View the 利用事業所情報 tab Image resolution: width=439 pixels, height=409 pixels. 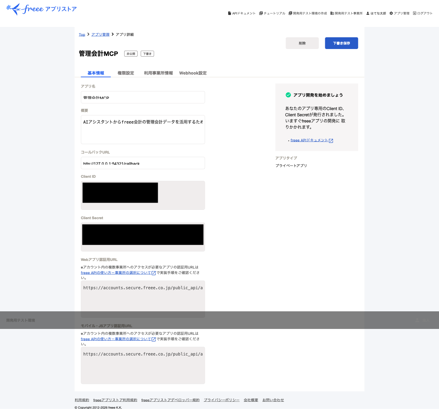[158, 73]
